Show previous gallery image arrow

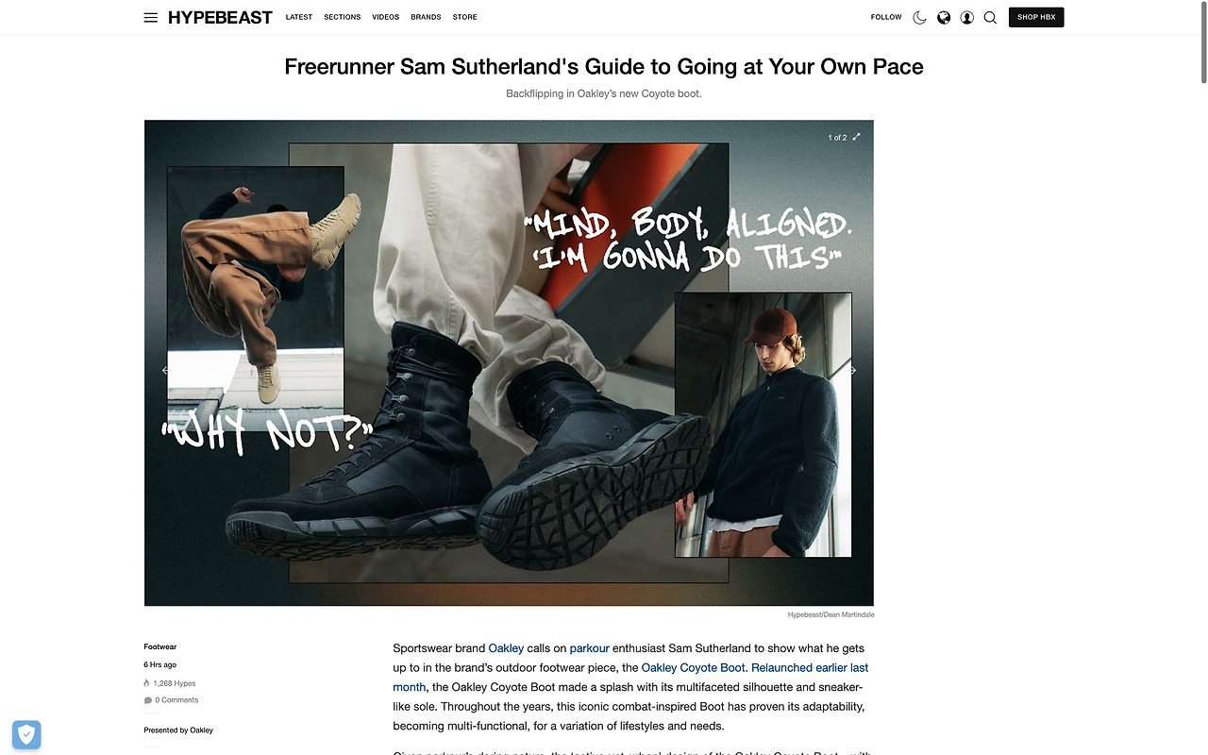coord(165,370)
